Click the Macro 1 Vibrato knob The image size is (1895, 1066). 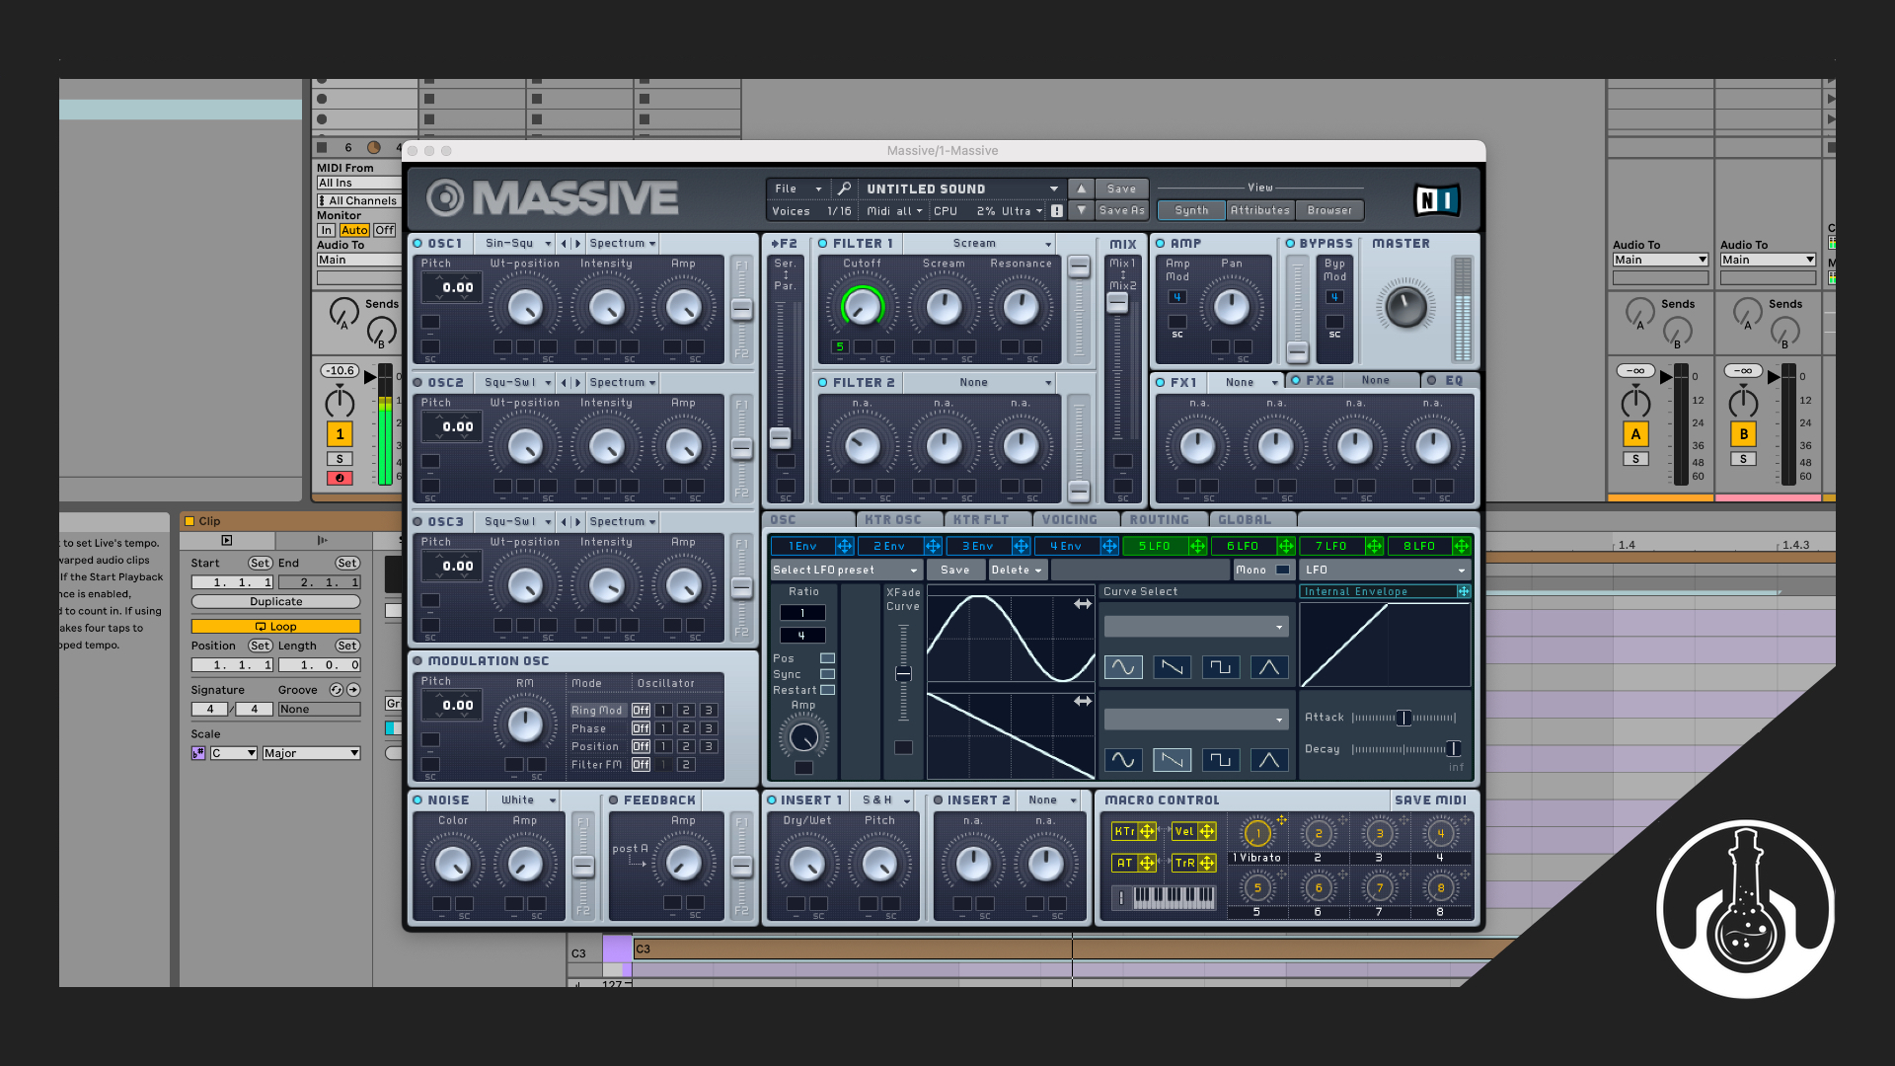tap(1257, 834)
